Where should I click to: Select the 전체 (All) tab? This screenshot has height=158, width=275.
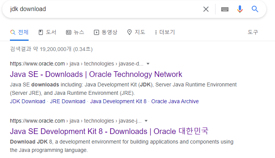[x=19, y=32]
